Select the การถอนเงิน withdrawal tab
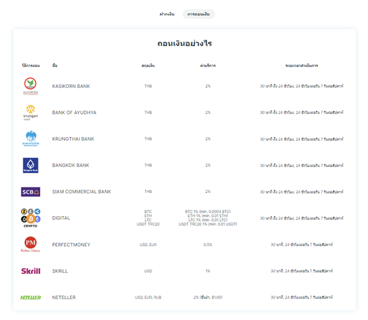Screen dimensions: 368x320 coord(198,14)
